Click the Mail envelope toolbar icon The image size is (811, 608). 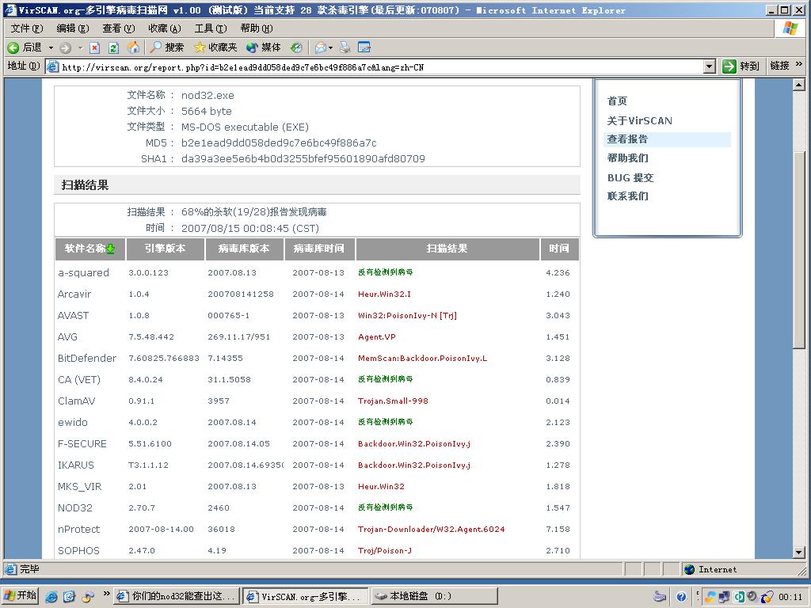(321, 47)
